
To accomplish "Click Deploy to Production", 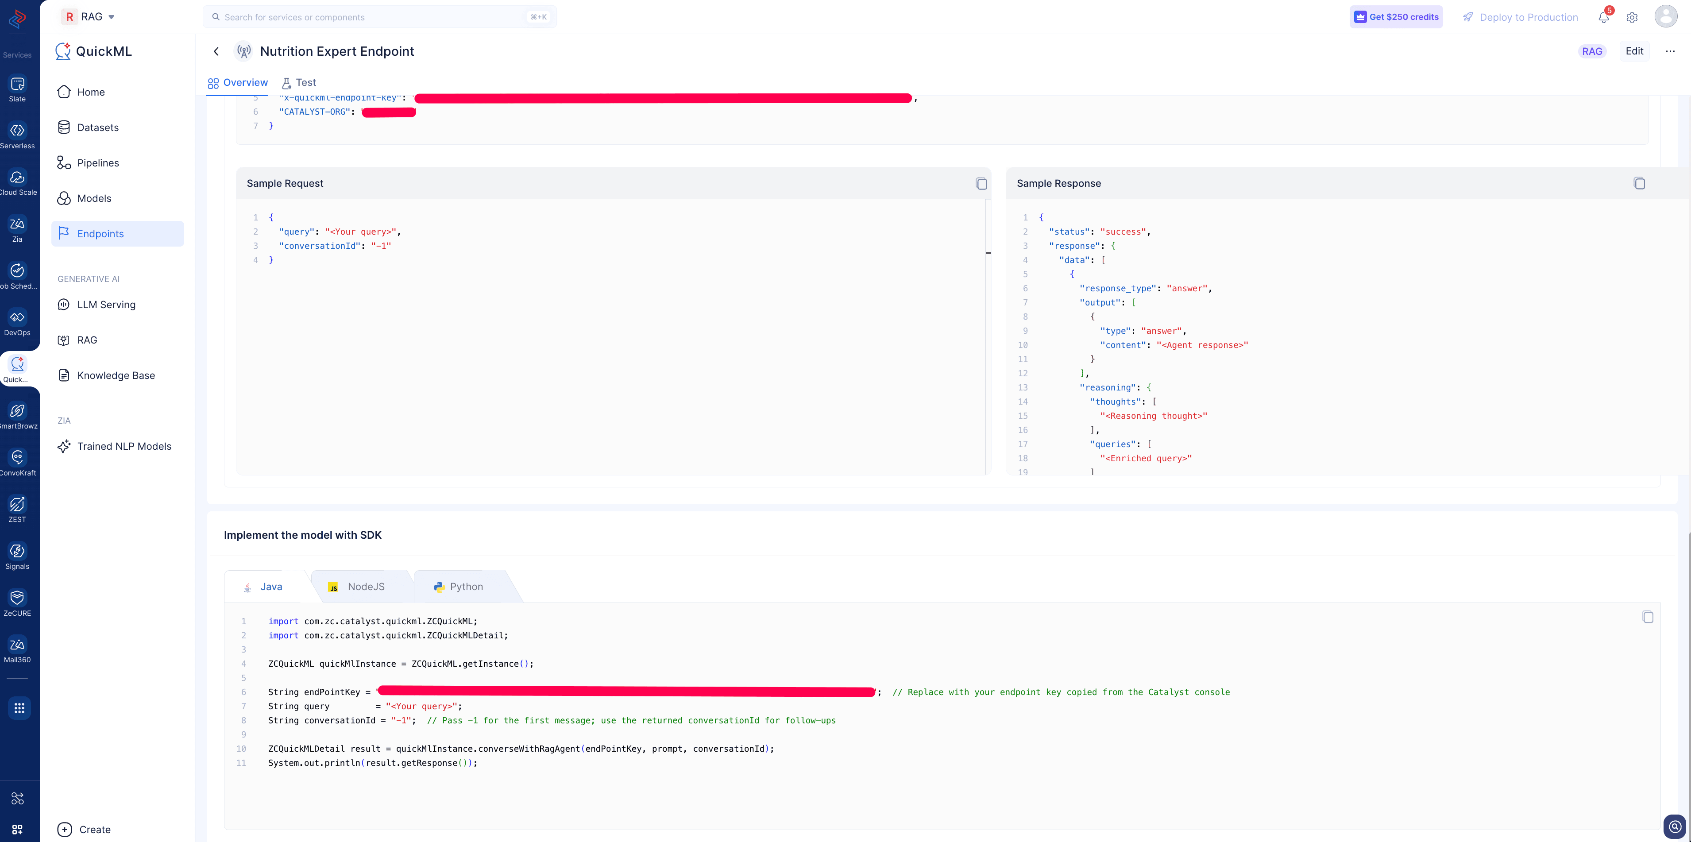I will 1520,17.
